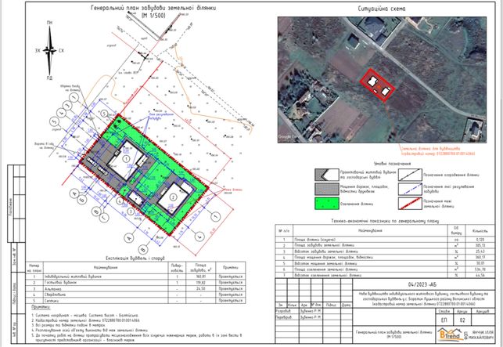Click the 'Позначення огородження ділянки' legend label
Screen dimensions: 503x347
pyautogui.click(x=451, y=175)
